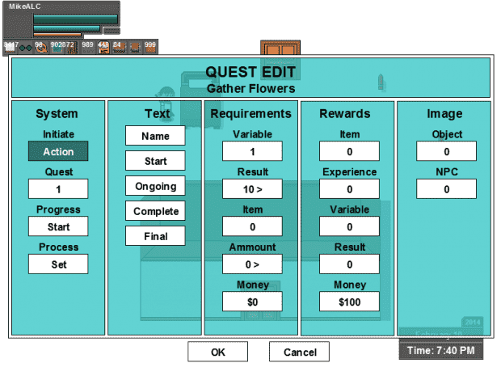
Task: Click the green glasses icon in the HUD
Action: 24,48
